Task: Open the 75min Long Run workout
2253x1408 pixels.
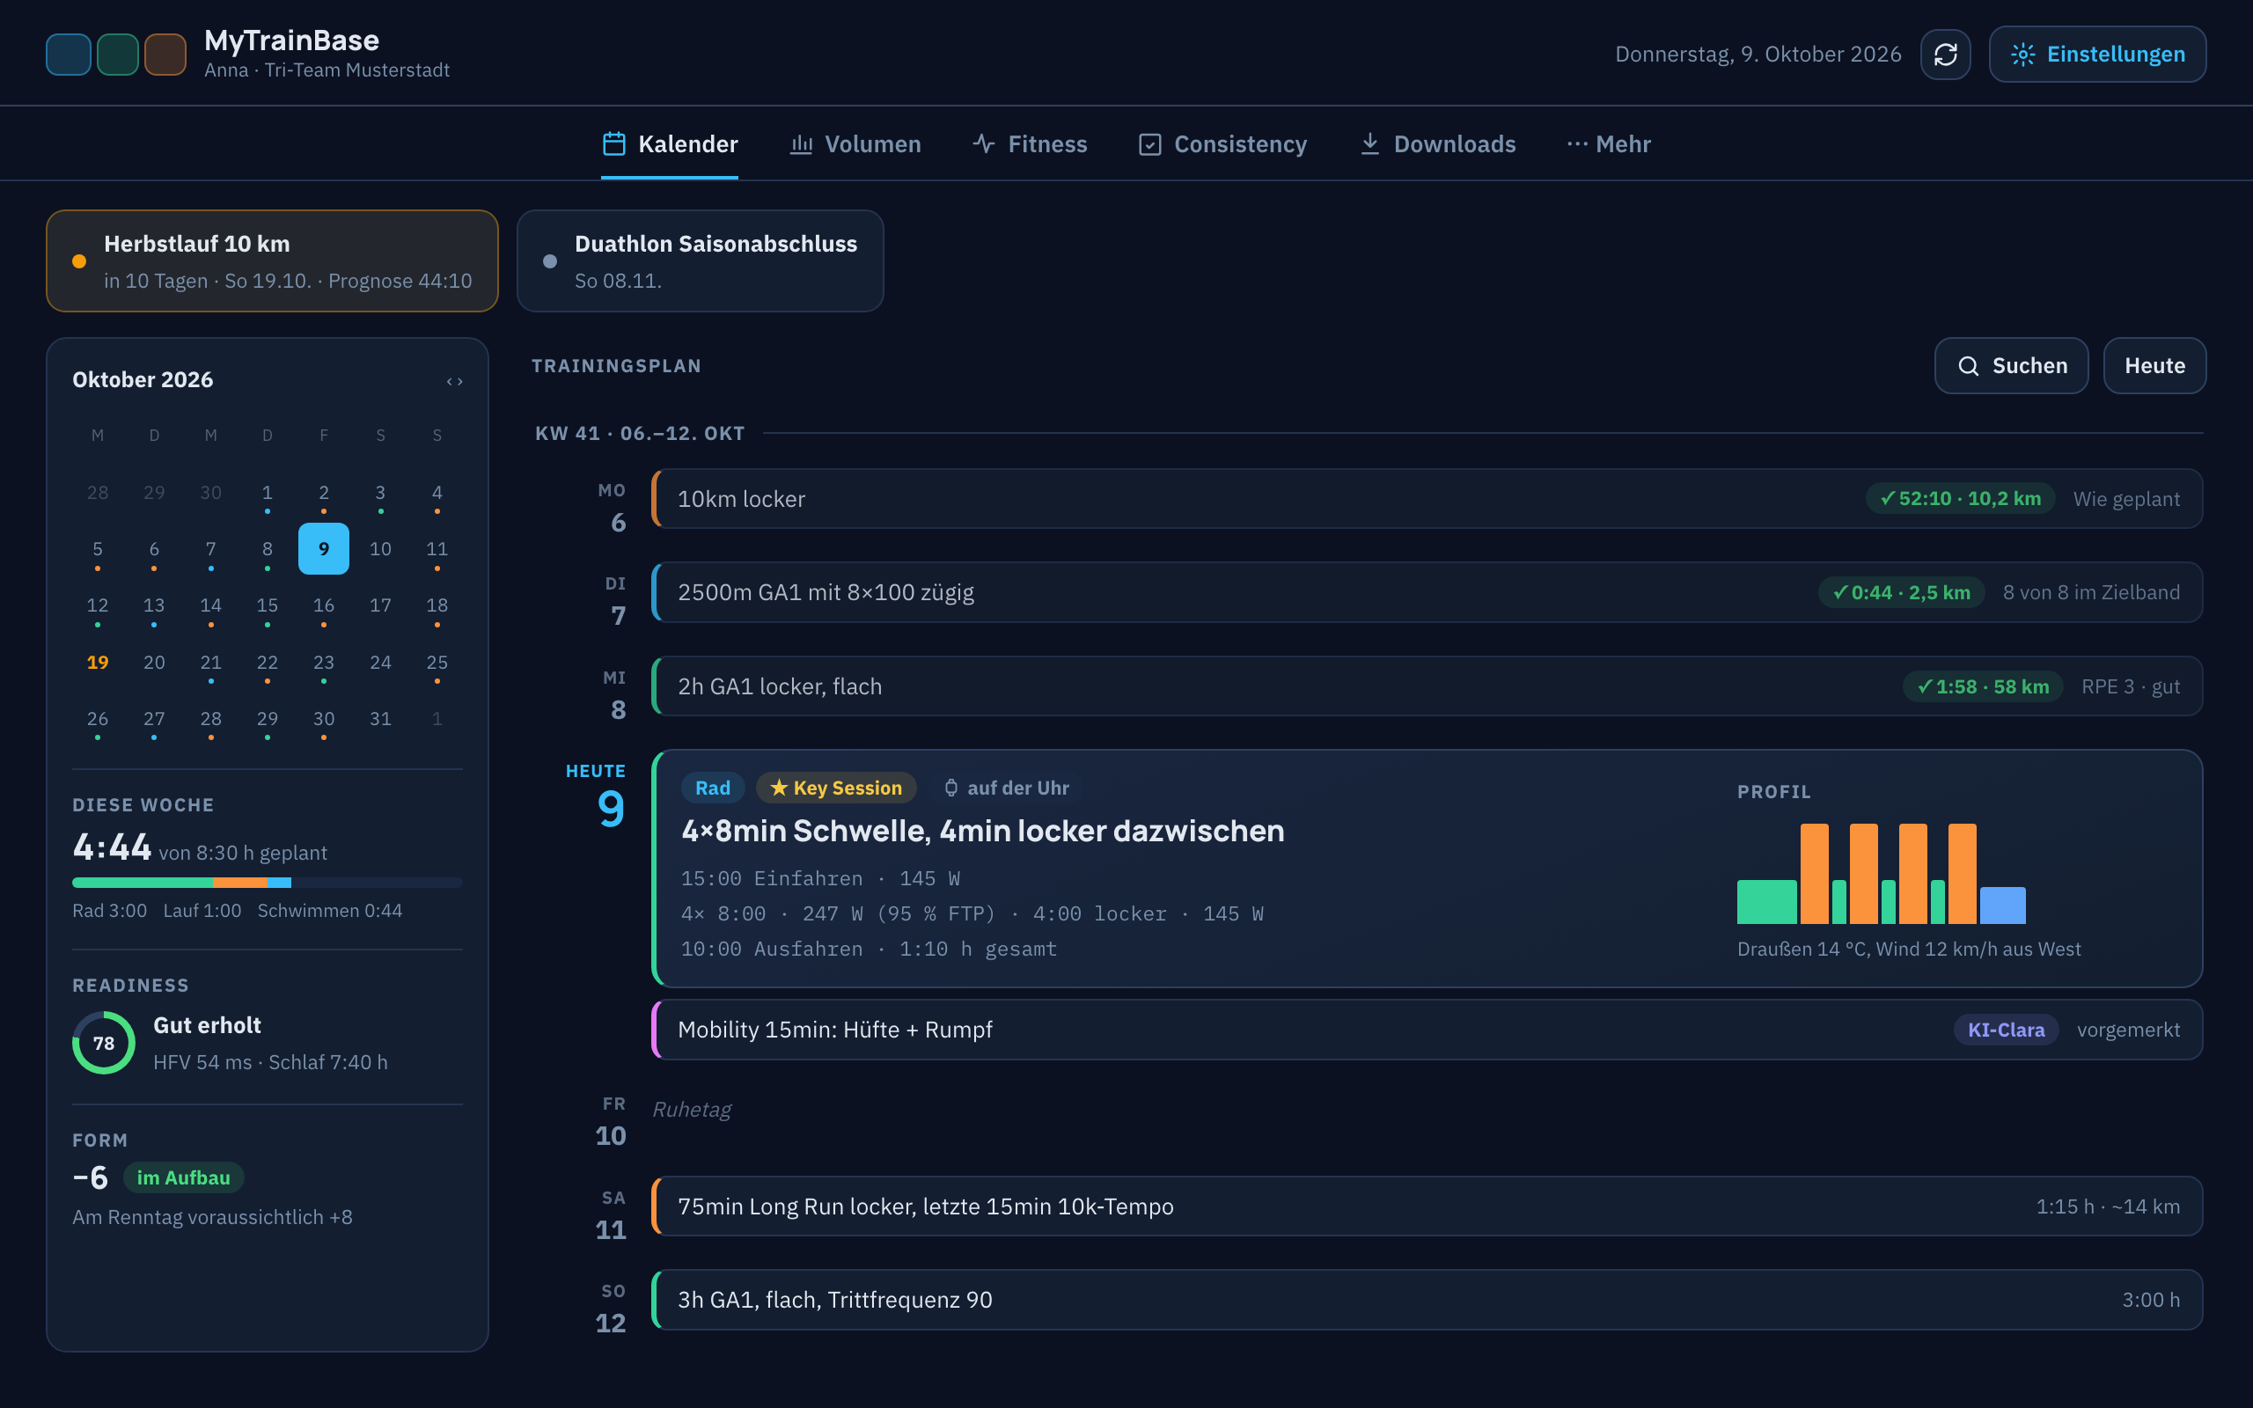Action: click(1427, 1206)
